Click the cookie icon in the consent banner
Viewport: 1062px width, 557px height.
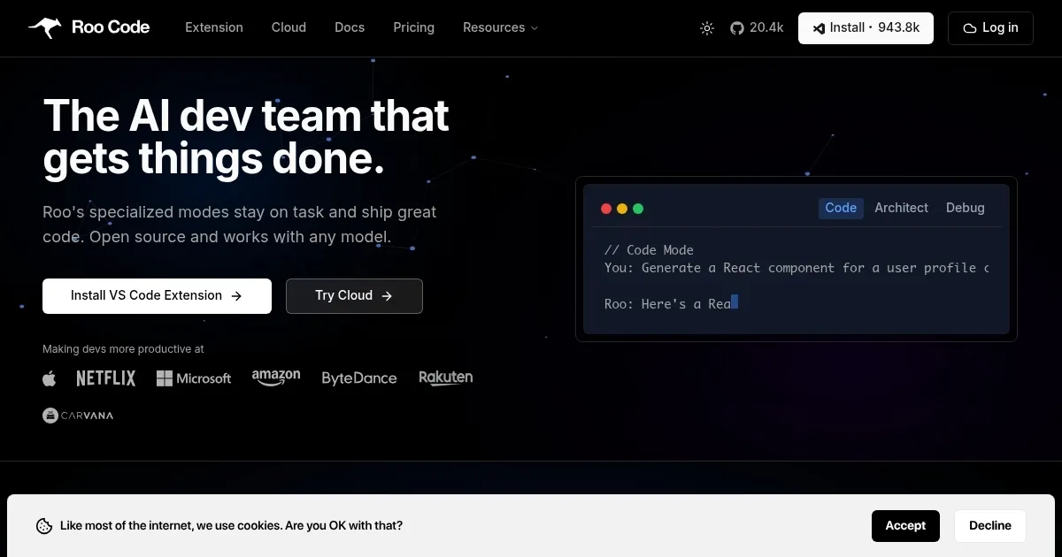[x=44, y=525]
